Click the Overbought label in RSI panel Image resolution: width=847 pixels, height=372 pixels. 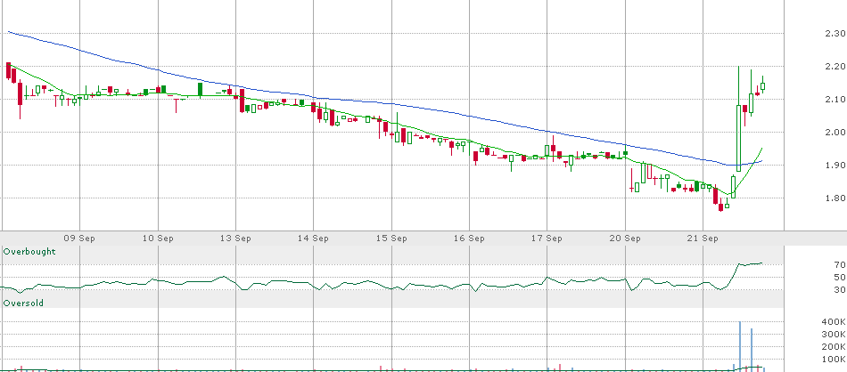(x=29, y=251)
